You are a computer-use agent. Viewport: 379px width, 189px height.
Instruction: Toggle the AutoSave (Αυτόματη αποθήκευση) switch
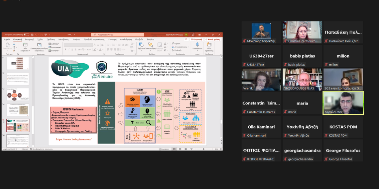coord(26,35)
